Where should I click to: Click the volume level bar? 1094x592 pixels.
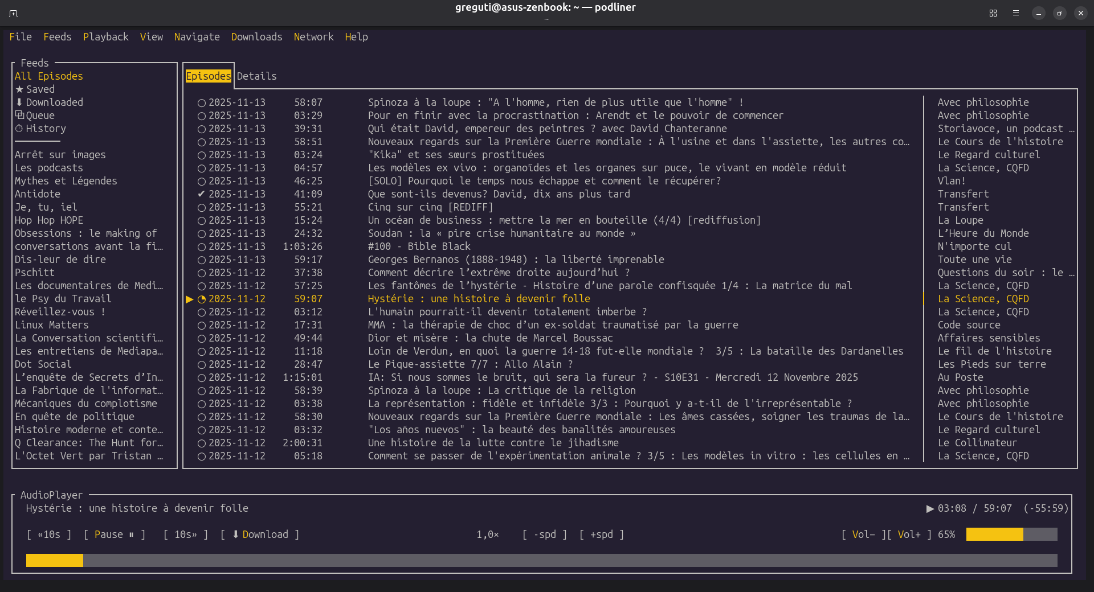click(x=1011, y=535)
